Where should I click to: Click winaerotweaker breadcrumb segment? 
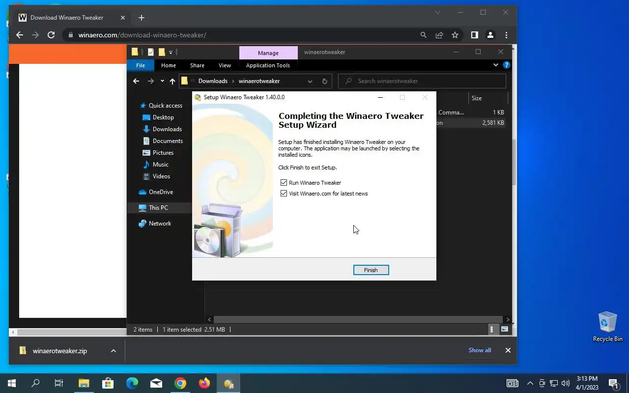(x=259, y=81)
